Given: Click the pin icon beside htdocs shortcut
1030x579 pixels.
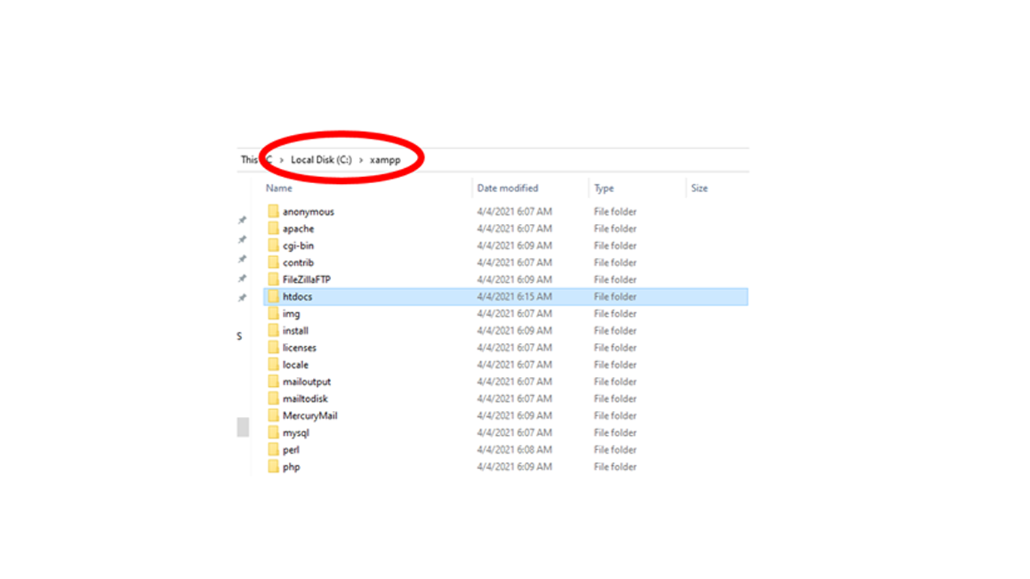Looking at the screenshot, I should coord(242,297).
